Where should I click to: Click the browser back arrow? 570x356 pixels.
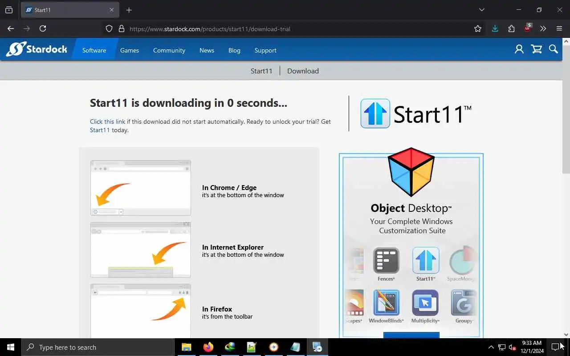[x=11, y=28]
